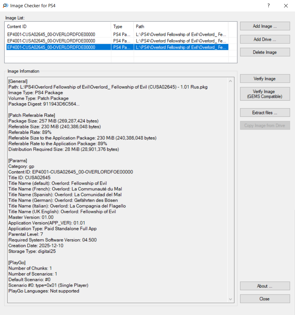This screenshot has height=315, width=295.
Task: Click the Path column header
Action: tap(181, 27)
